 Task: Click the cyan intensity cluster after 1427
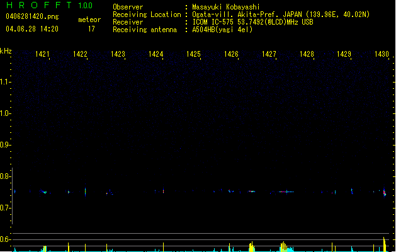click(x=289, y=249)
